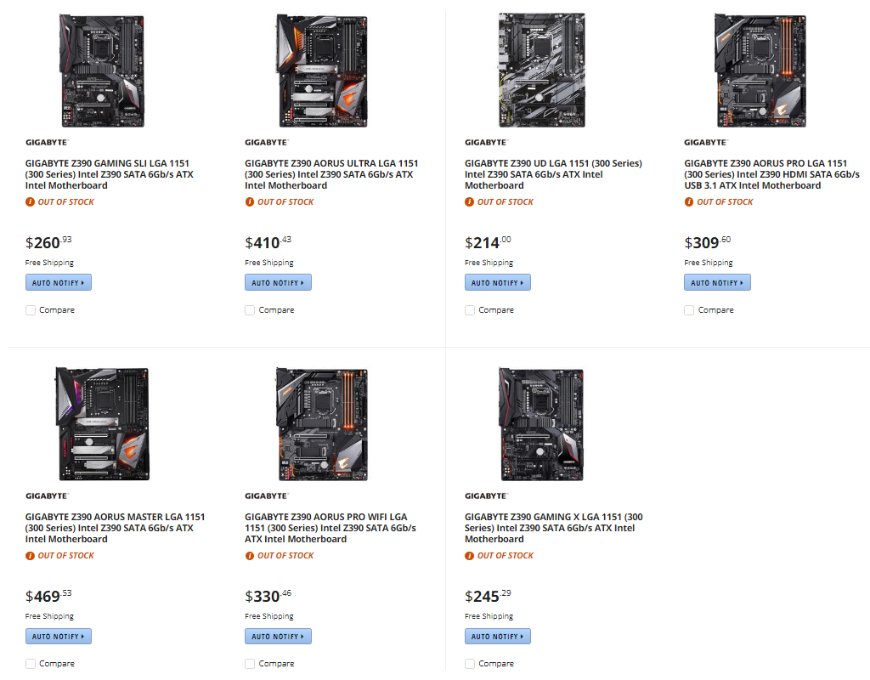The width and height of the screenshot is (870, 680).
Task: Tick the Compare box for Z390 AORUS ULTRA
Action: point(250,310)
